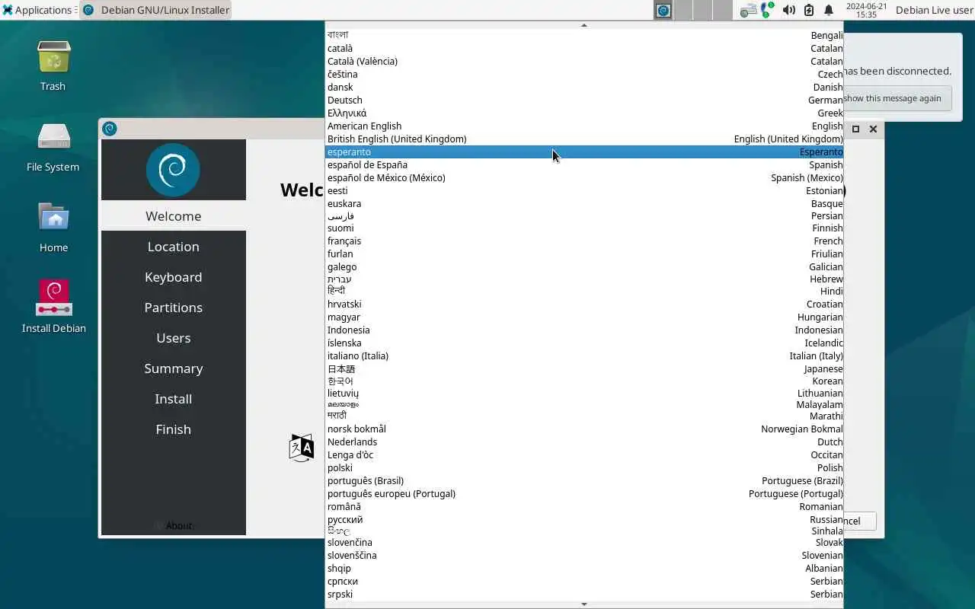Viewport: 975px width, 609px height.
Task: Select the Russian language row
Action: coord(584,519)
